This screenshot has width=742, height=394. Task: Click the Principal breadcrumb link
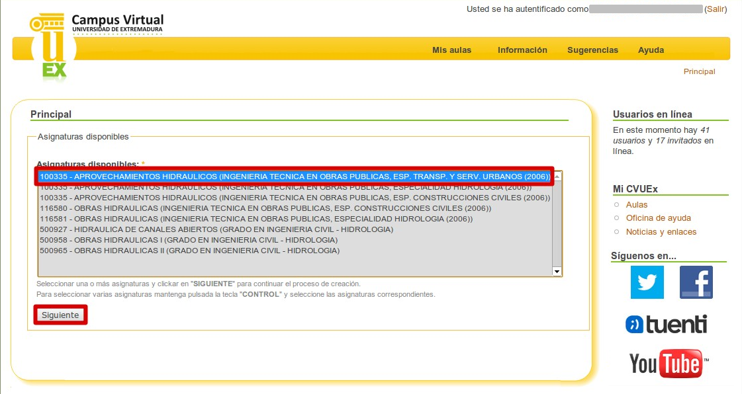pos(699,71)
